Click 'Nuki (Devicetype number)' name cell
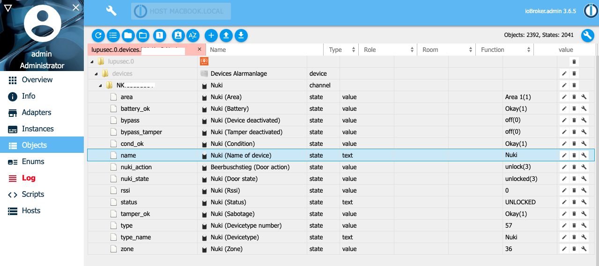This screenshot has height=266, width=599. [252, 225]
